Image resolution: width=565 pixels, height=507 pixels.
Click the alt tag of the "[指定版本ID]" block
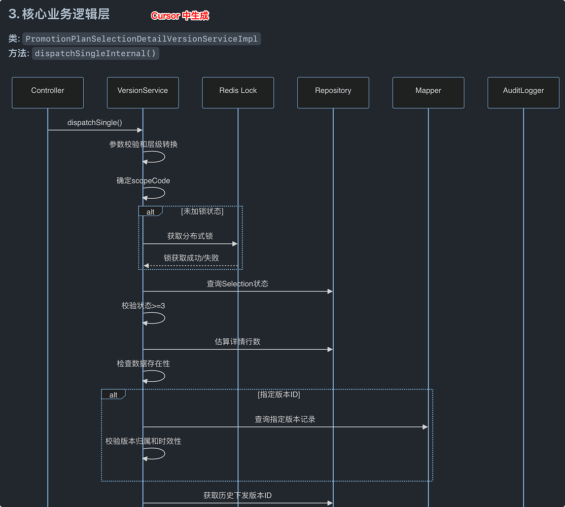tap(113, 394)
